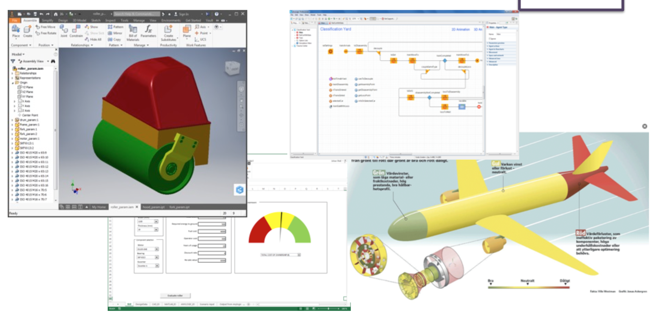Activate the Constrain tool
This screenshot has width=656, height=313.
[76, 31]
